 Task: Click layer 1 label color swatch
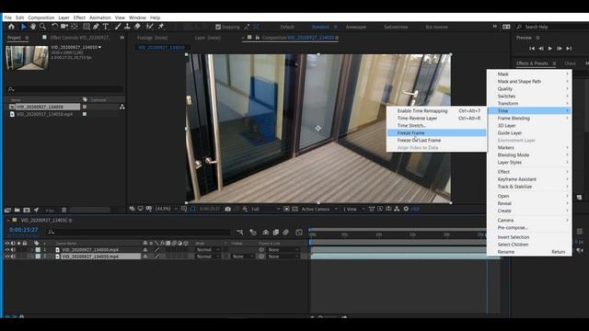(x=38, y=249)
